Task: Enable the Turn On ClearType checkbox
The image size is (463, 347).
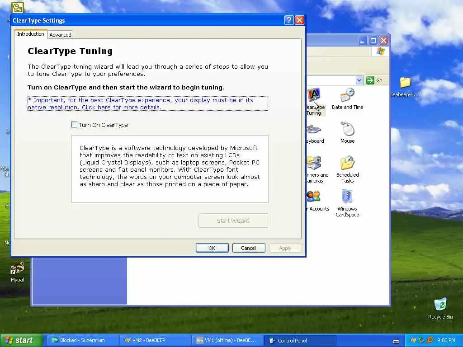Action: (75, 125)
